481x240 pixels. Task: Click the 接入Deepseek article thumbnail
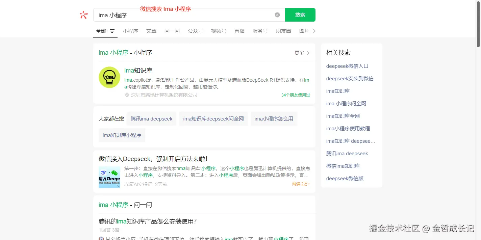click(109, 177)
